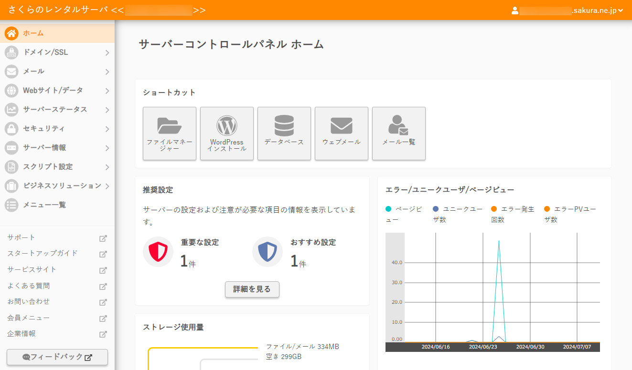Open the ウェブメール envelope icon
Screen dimensions: 632x370
341,125
